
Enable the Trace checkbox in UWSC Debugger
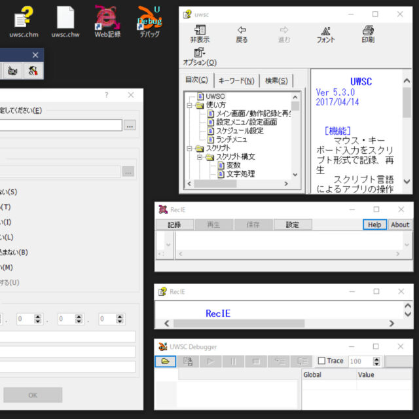321,361
